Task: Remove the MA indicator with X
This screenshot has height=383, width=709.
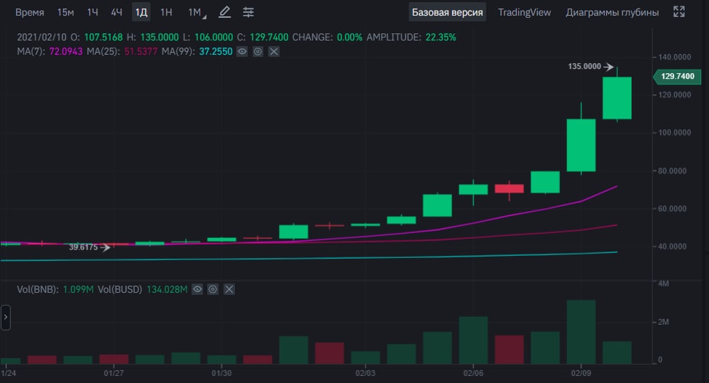Action: pos(273,52)
